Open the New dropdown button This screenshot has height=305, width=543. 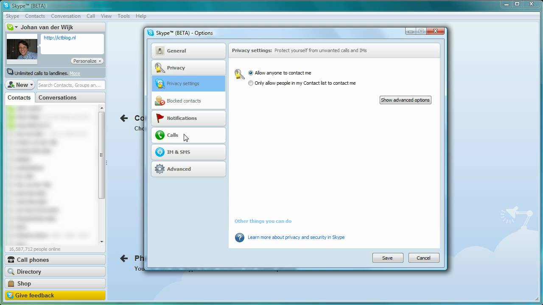(x=20, y=85)
